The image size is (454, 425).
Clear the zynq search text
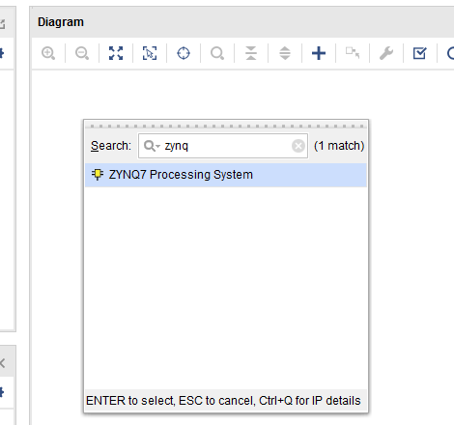tap(298, 146)
